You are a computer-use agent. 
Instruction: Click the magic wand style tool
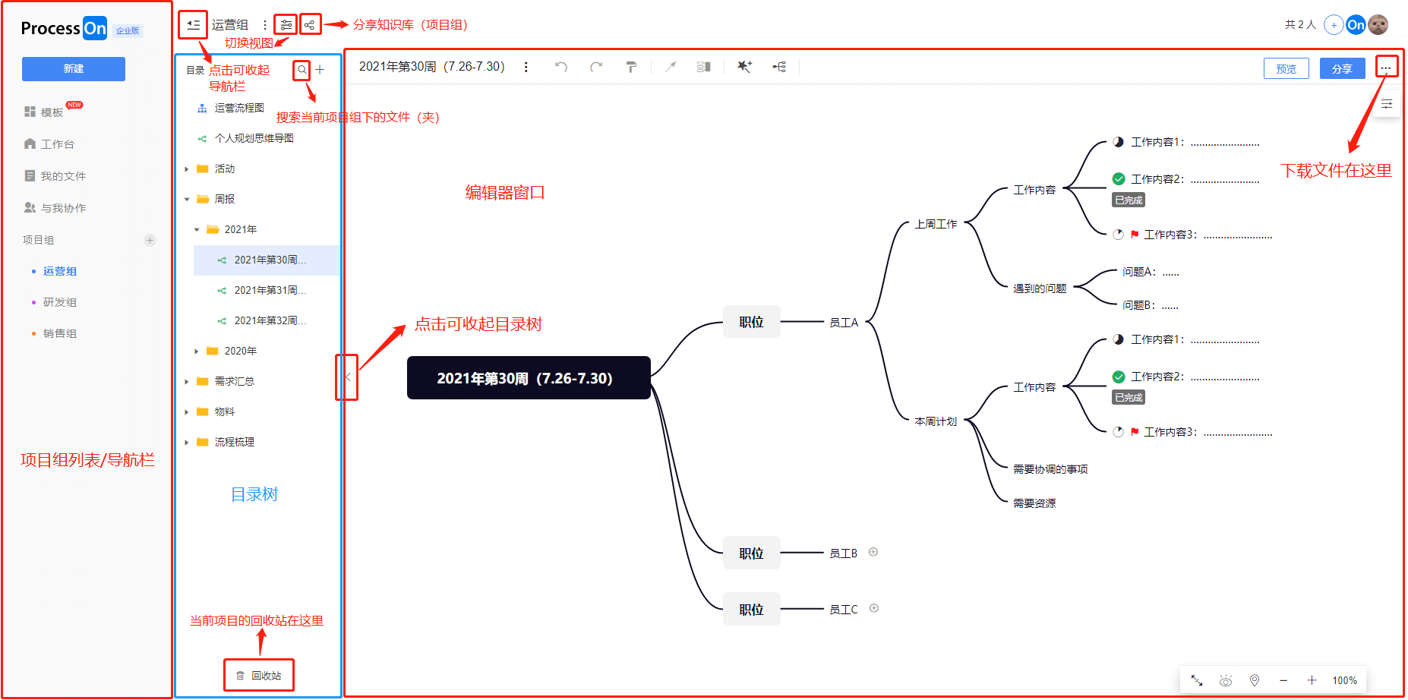pos(670,67)
